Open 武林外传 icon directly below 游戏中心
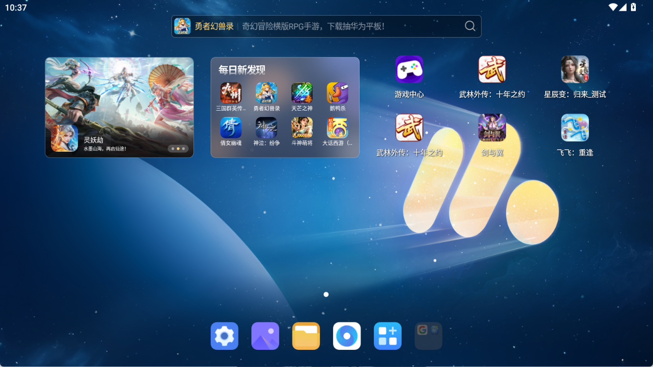Viewport: 653px width, 367px height. tap(409, 128)
